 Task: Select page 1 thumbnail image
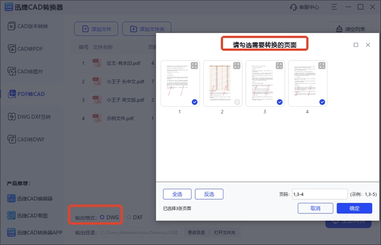pyautogui.click(x=180, y=83)
